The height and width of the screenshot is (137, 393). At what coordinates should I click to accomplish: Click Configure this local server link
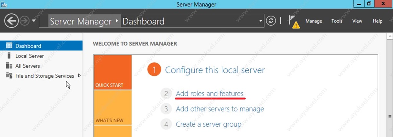215,70
